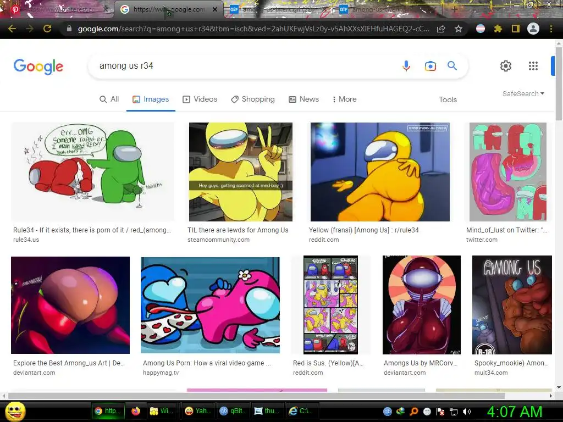Viewport: 563px width, 422px height.
Task: Switch to the Shopping tab
Action: coord(253,99)
